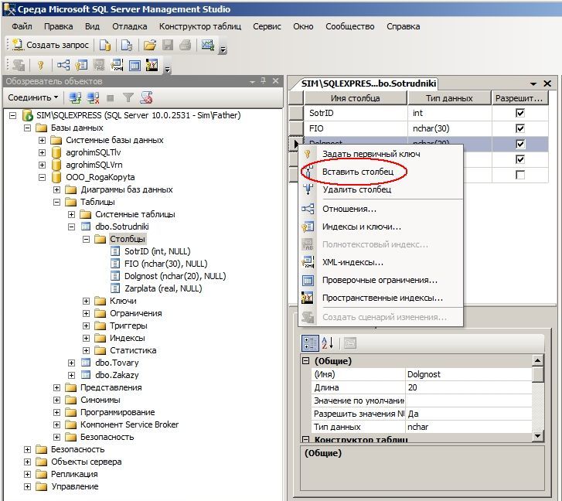Click the manage indexes and keys toolbar icon
The image size is (562, 501).
tap(81, 65)
